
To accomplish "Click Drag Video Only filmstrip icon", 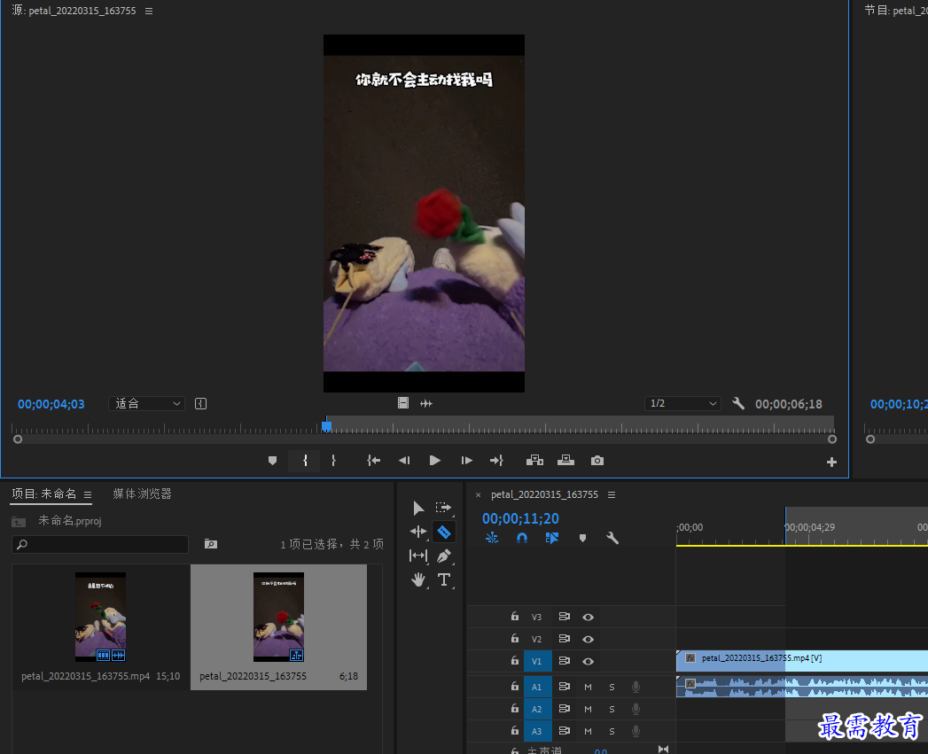I will [x=403, y=403].
